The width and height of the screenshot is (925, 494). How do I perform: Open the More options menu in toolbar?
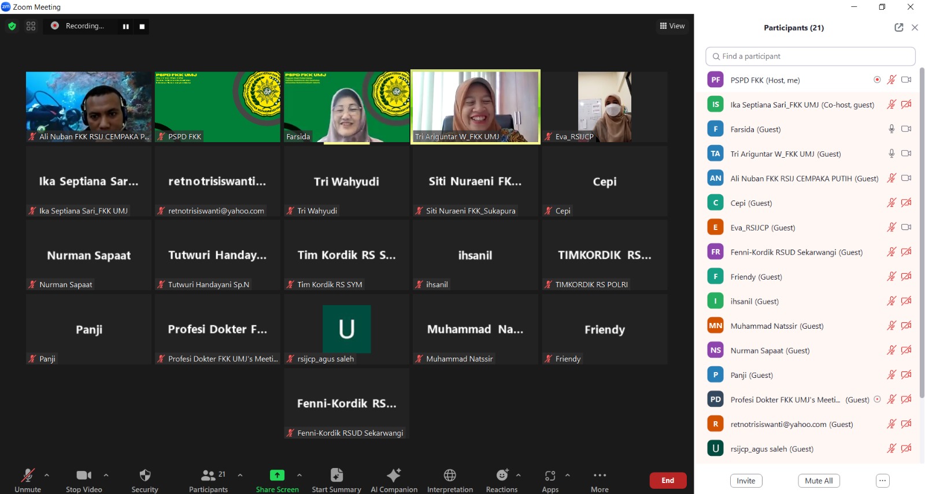[x=600, y=480]
